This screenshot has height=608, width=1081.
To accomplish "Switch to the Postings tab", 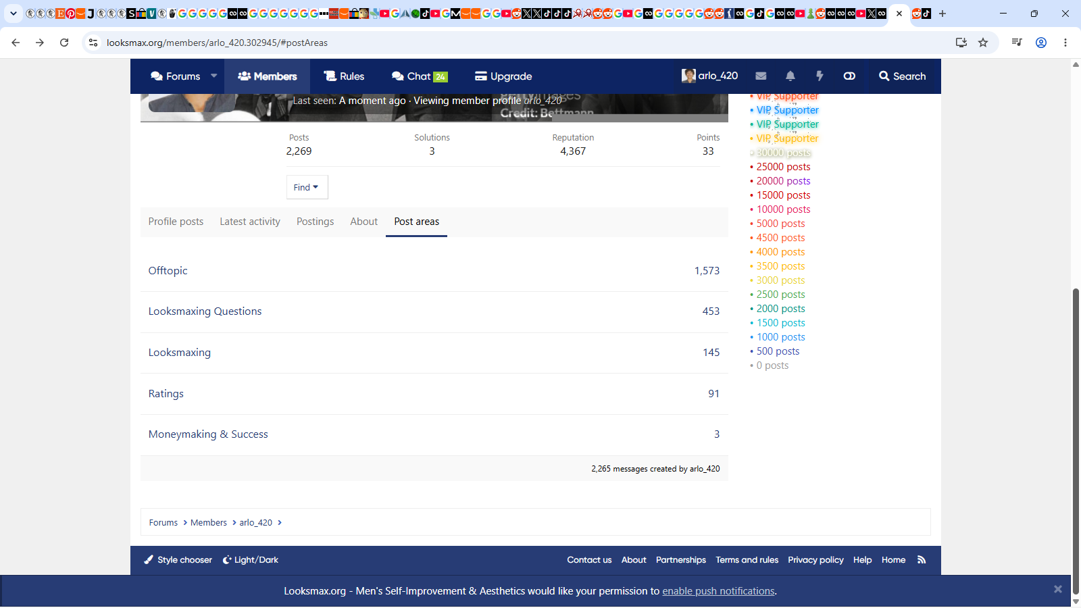I will click(x=315, y=222).
